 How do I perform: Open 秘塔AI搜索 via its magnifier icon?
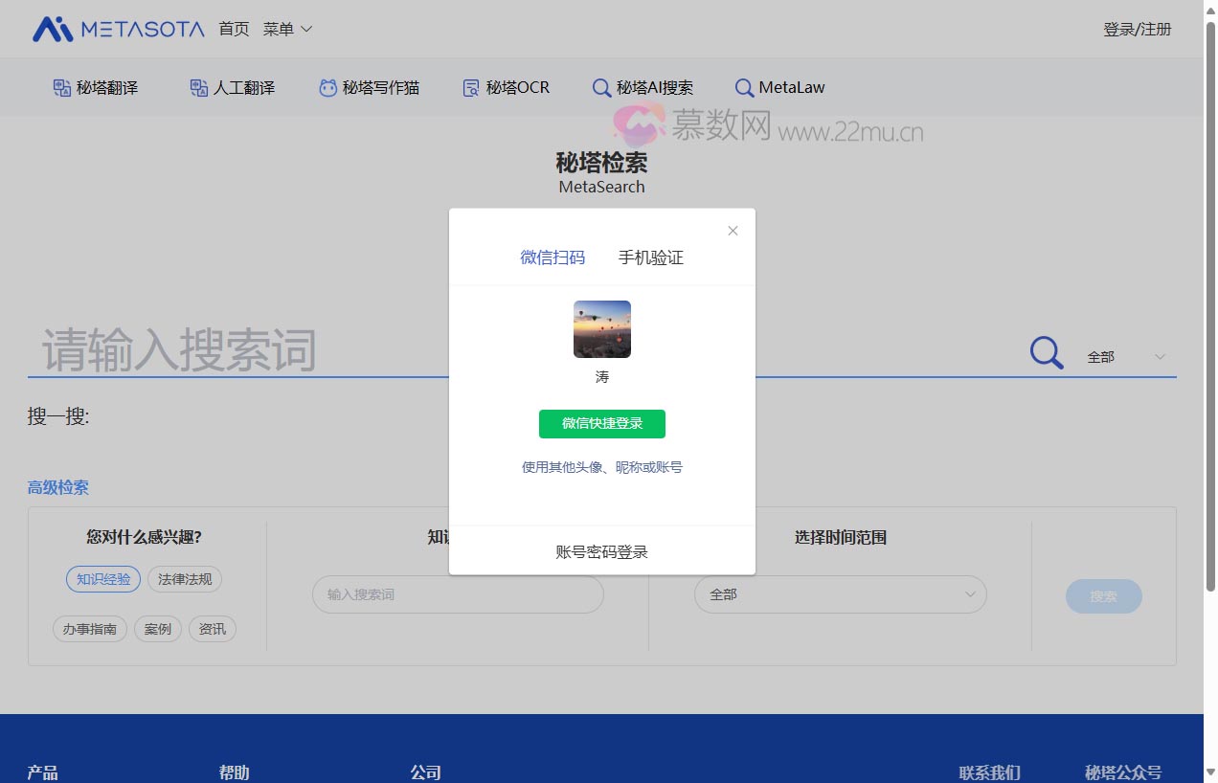tap(601, 87)
